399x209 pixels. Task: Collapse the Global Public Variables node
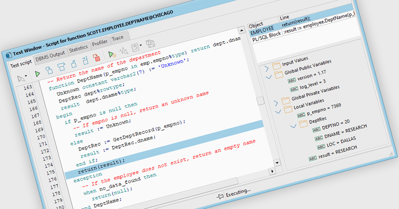[x=269, y=77]
